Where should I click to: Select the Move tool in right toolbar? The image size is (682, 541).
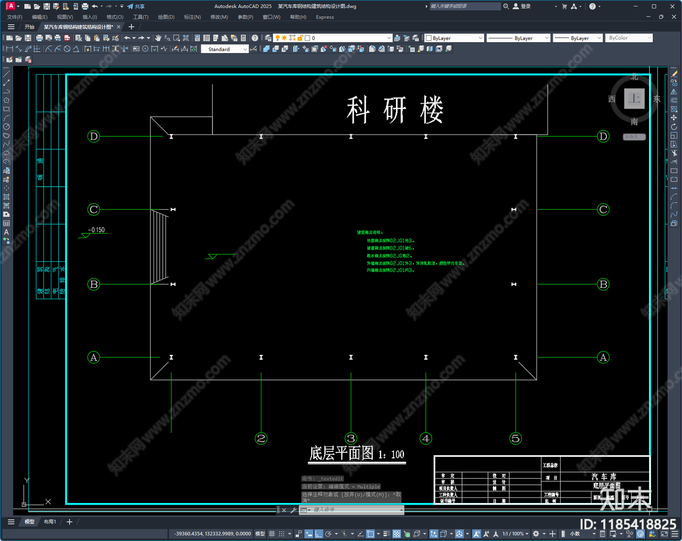[x=674, y=118]
